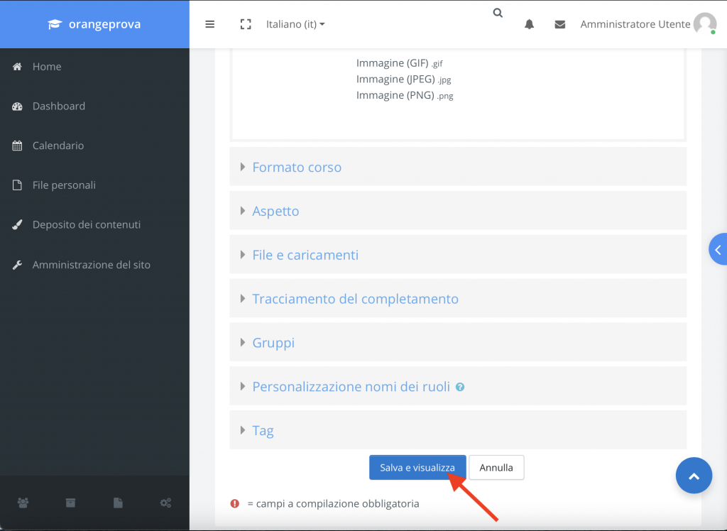Open Deposito dei contenuti in sidebar
Image resolution: width=727 pixels, height=531 pixels.
(x=86, y=225)
